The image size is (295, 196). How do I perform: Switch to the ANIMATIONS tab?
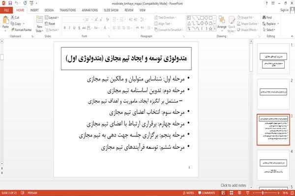(90, 10)
